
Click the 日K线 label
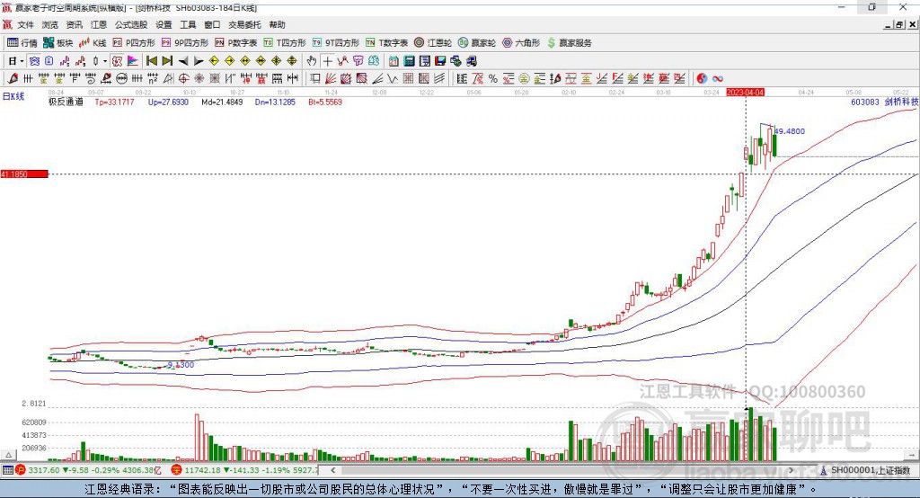click(x=13, y=96)
